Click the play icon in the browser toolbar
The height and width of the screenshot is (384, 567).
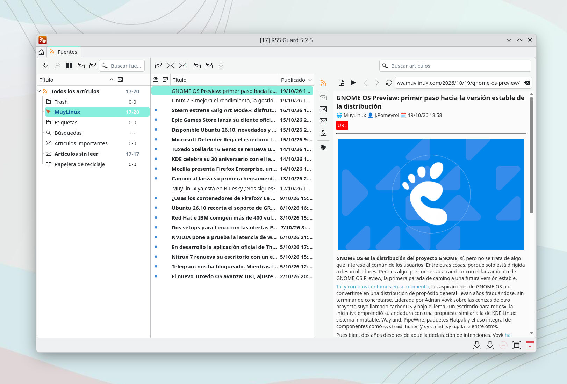353,83
